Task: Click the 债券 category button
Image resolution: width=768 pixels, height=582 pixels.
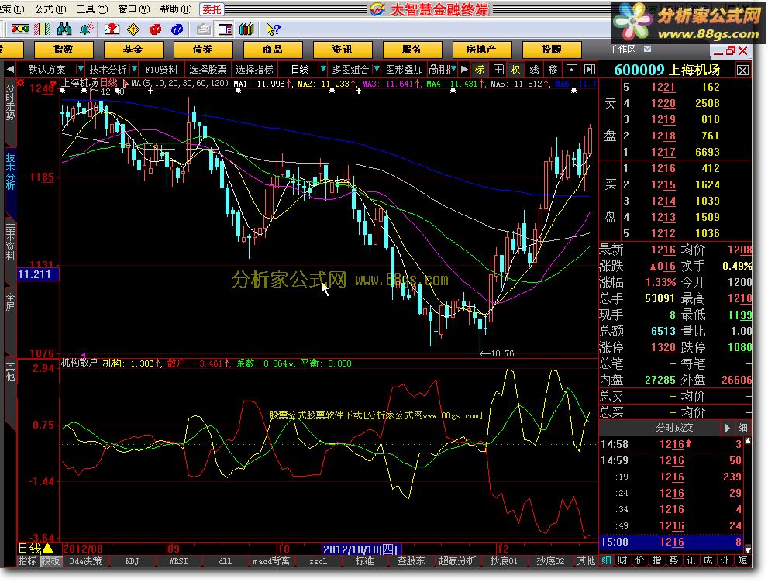Action: point(203,50)
